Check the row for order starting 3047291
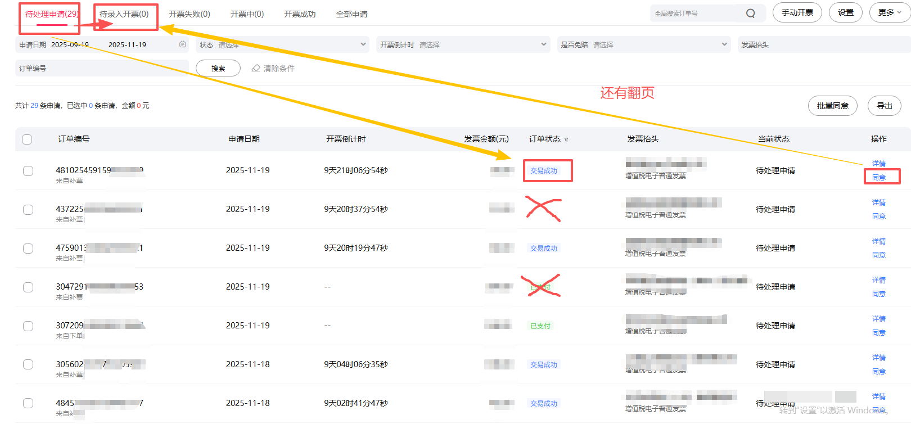911x424 pixels. pyautogui.click(x=28, y=287)
